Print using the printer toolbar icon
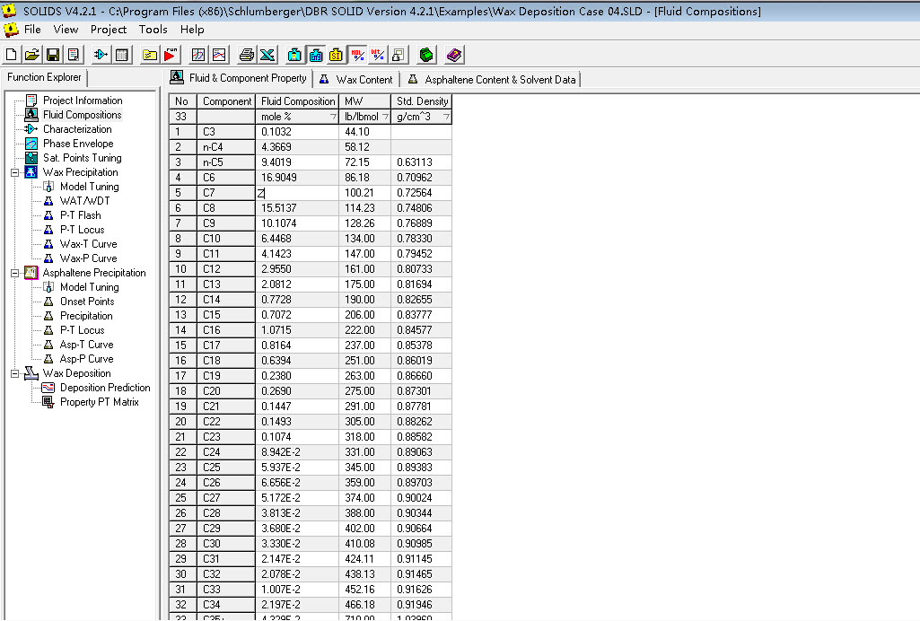Image resolution: width=920 pixels, height=621 pixels. 247,55
